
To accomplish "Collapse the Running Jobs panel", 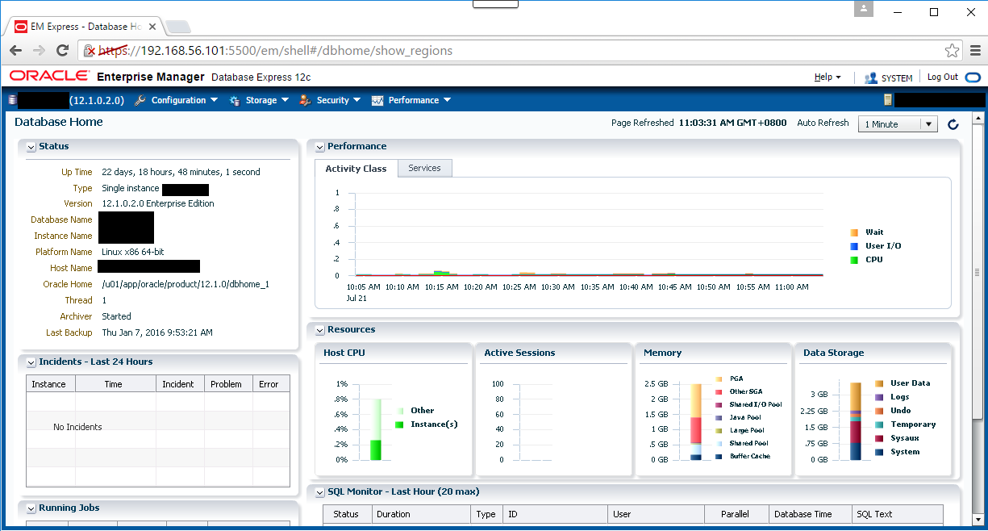I will [31, 508].
